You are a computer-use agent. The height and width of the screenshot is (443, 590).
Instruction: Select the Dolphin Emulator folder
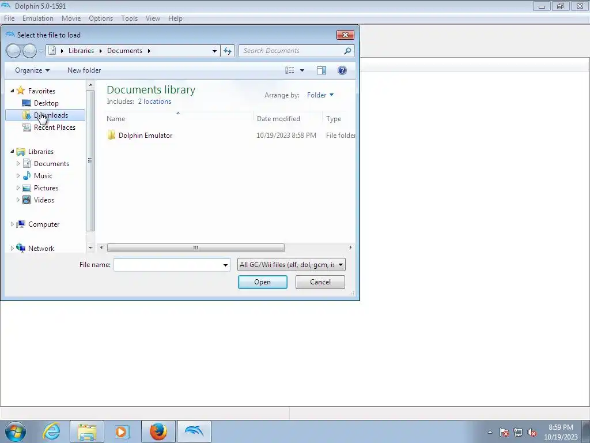(145, 135)
